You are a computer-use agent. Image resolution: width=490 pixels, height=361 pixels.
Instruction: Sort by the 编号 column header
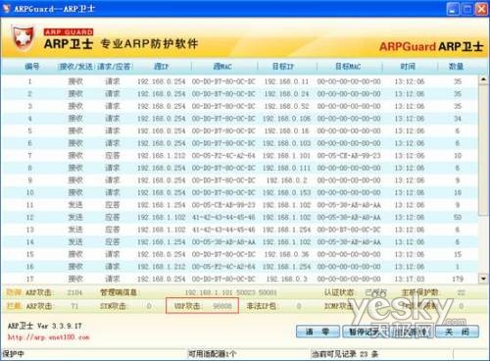tap(31, 67)
